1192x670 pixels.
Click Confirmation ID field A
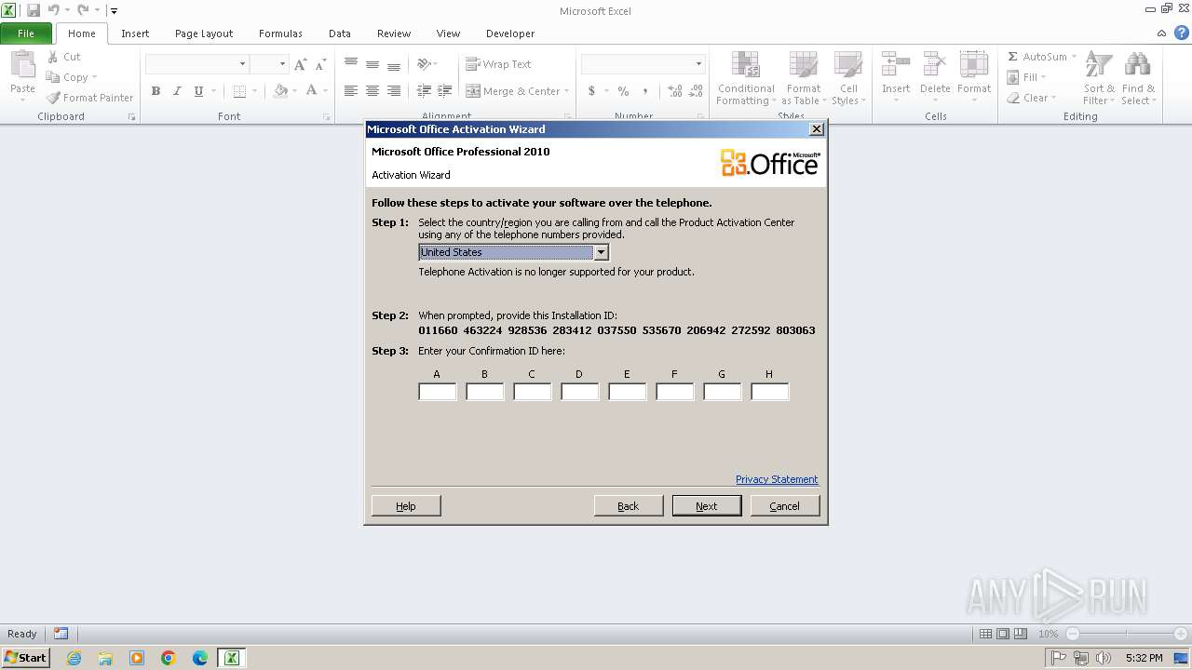point(437,392)
